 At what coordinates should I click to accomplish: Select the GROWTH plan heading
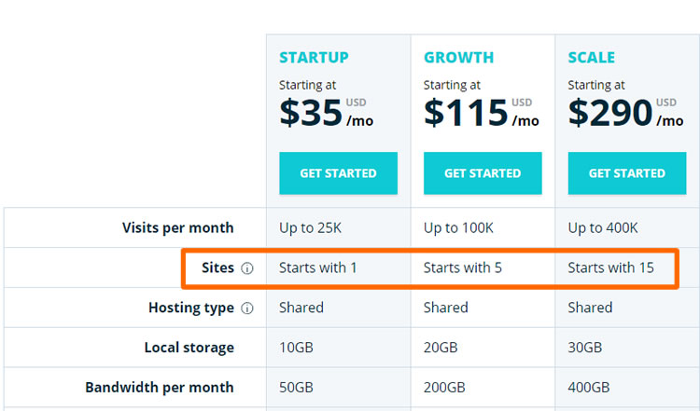458,58
